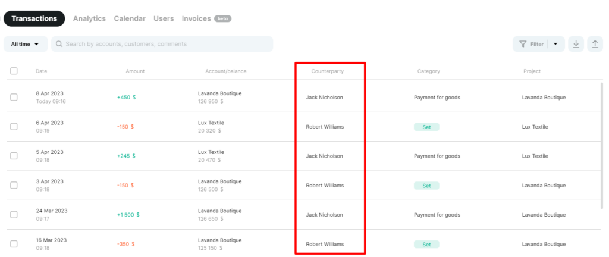Viewport: 609px width, 257px height.
Task: Click the search magnifier icon
Action: (x=59, y=44)
